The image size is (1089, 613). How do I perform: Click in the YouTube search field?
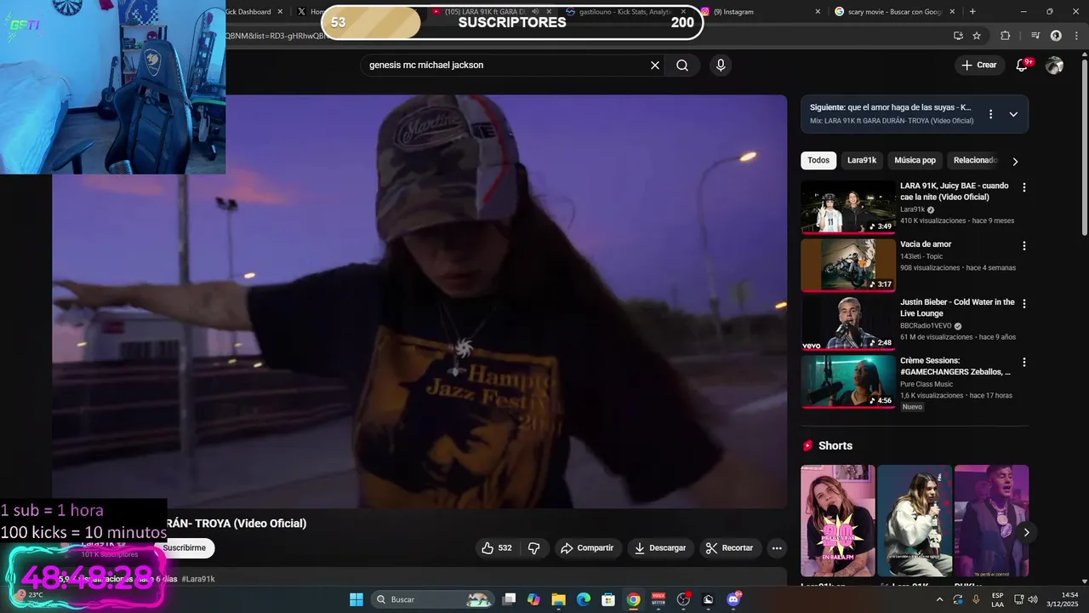[506, 66]
